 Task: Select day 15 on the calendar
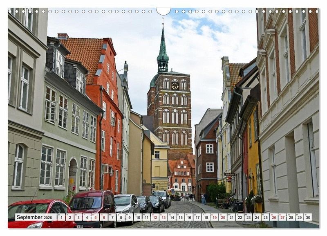[x=180, y=217]
